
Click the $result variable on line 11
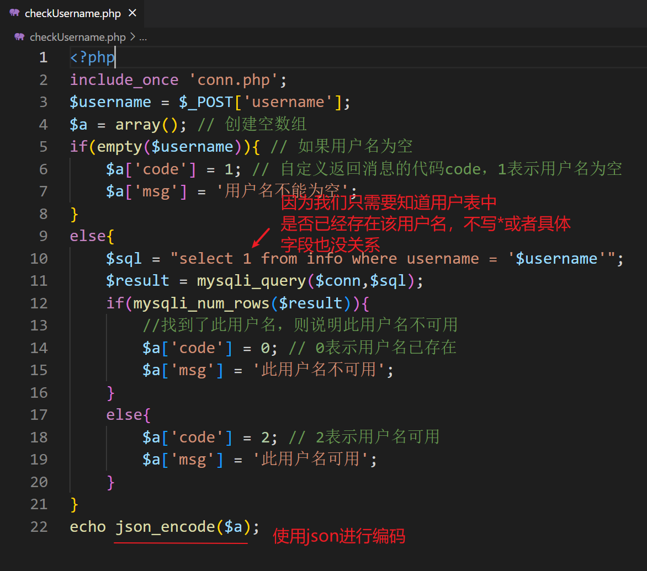(137, 281)
